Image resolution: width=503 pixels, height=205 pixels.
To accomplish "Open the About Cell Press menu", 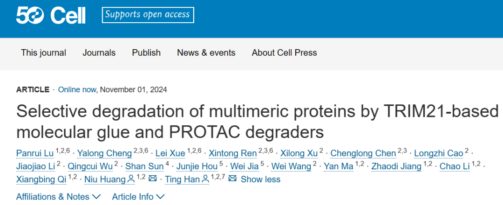I will (284, 52).
